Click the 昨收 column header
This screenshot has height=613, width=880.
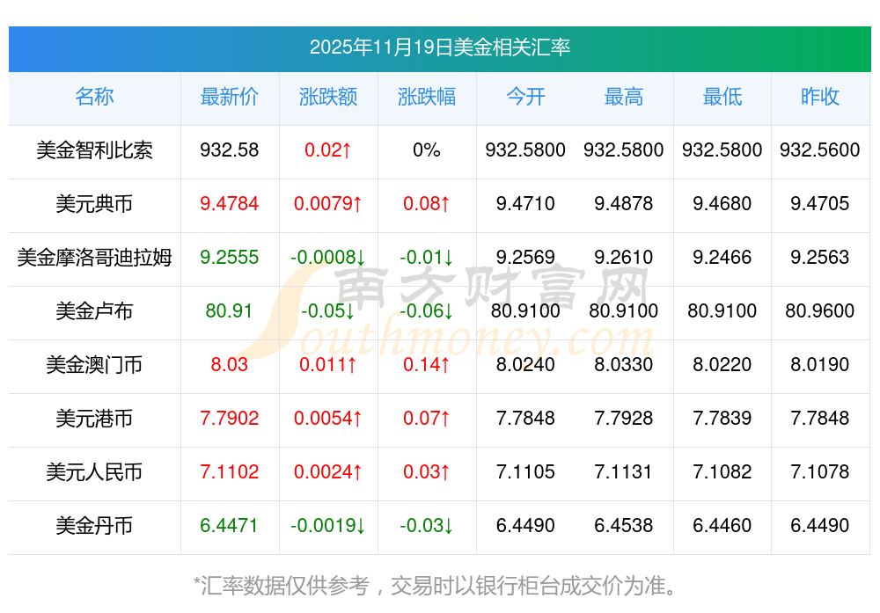(819, 98)
